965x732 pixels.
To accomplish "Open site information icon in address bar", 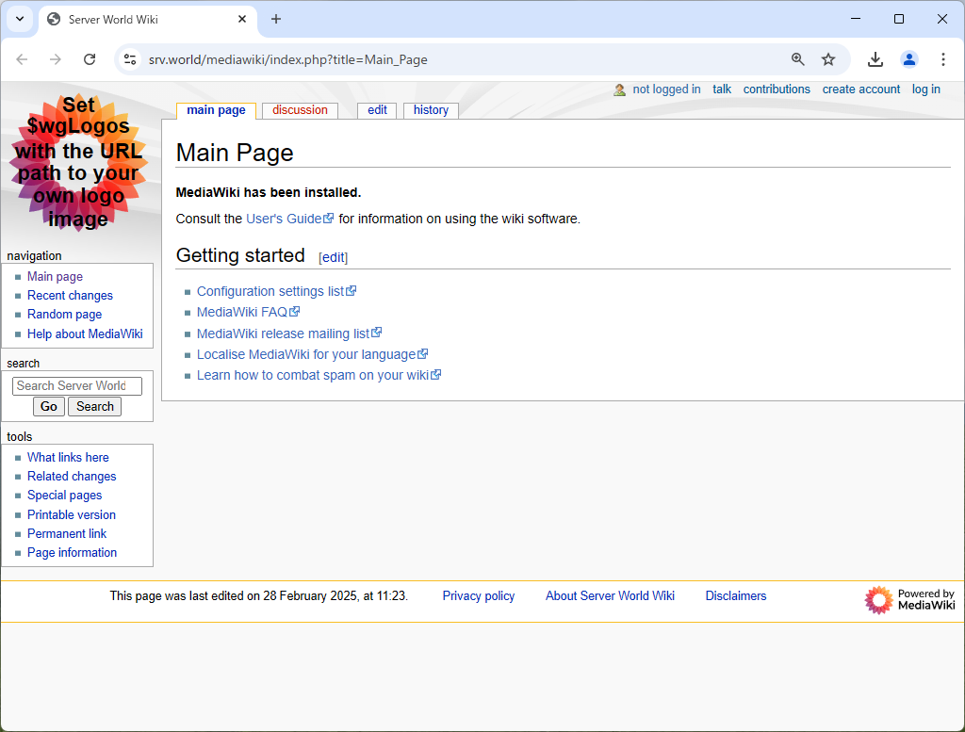I will pyautogui.click(x=130, y=59).
